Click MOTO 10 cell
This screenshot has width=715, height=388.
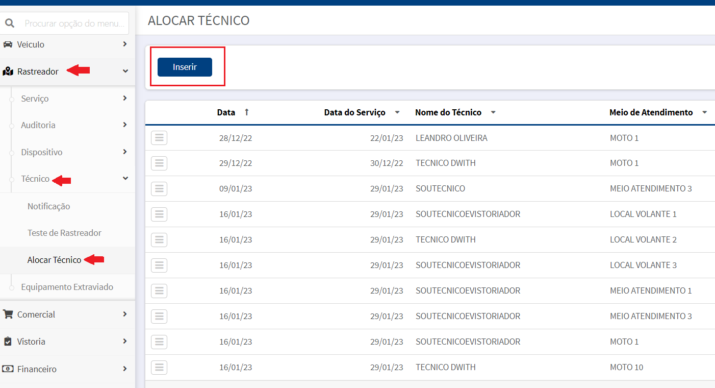tap(627, 368)
